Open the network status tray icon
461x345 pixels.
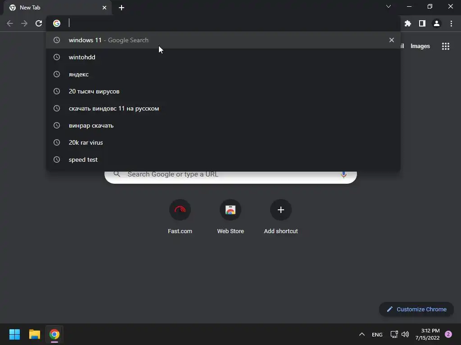pyautogui.click(x=394, y=334)
